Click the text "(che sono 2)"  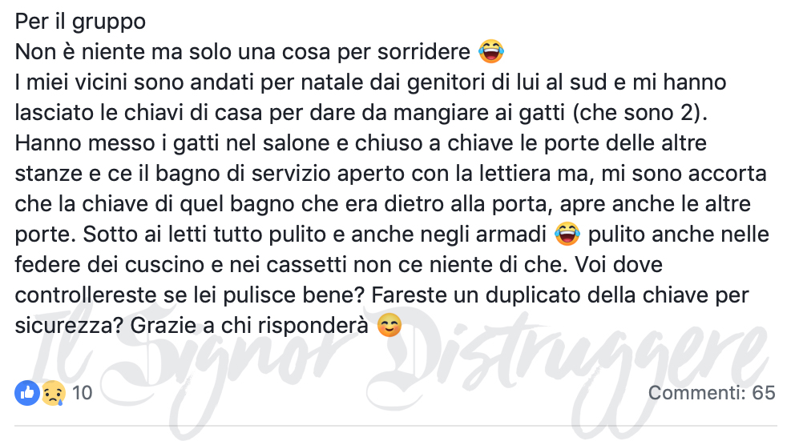tap(640, 113)
